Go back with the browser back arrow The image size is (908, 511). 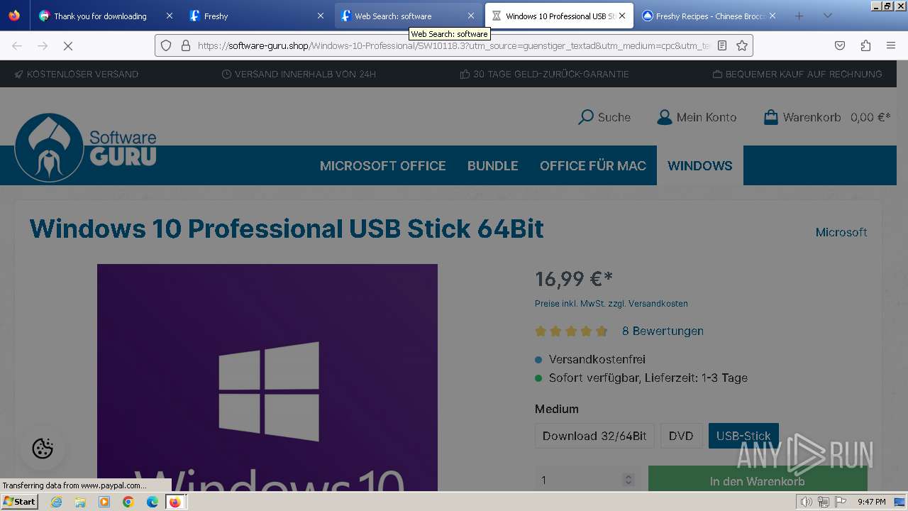pyautogui.click(x=17, y=45)
